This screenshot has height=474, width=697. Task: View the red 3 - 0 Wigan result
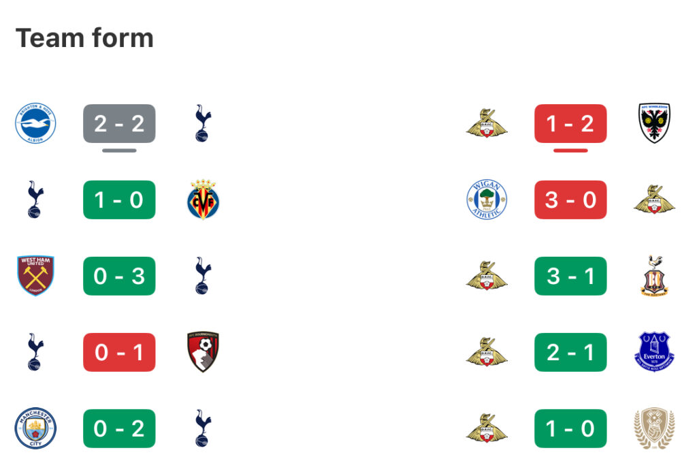[x=570, y=200]
